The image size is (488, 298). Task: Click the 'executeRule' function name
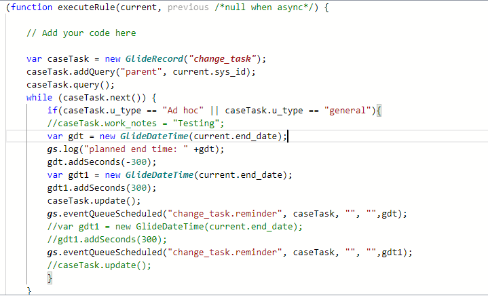coord(86,7)
